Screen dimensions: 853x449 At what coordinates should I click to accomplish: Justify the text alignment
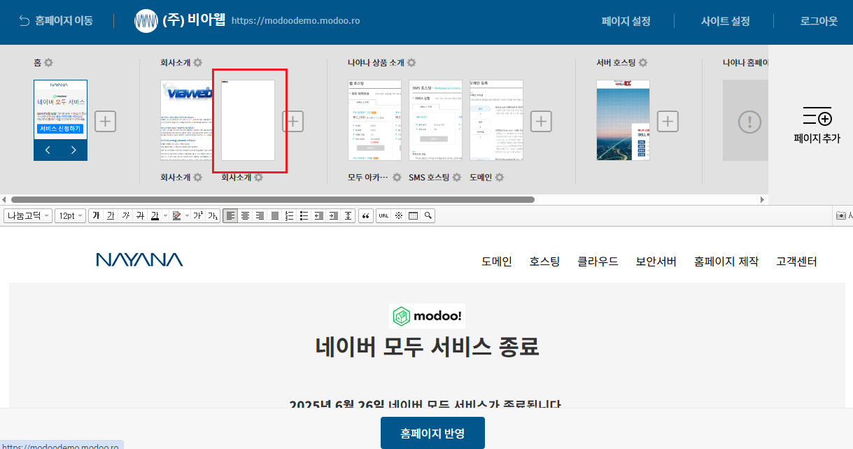tap(274, 215)
